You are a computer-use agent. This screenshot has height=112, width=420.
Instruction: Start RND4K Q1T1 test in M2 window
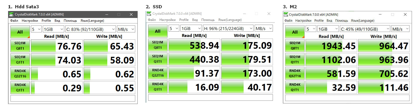coord(295,88)
